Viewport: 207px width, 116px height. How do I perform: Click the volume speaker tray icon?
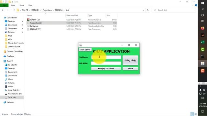coord(204,94)
